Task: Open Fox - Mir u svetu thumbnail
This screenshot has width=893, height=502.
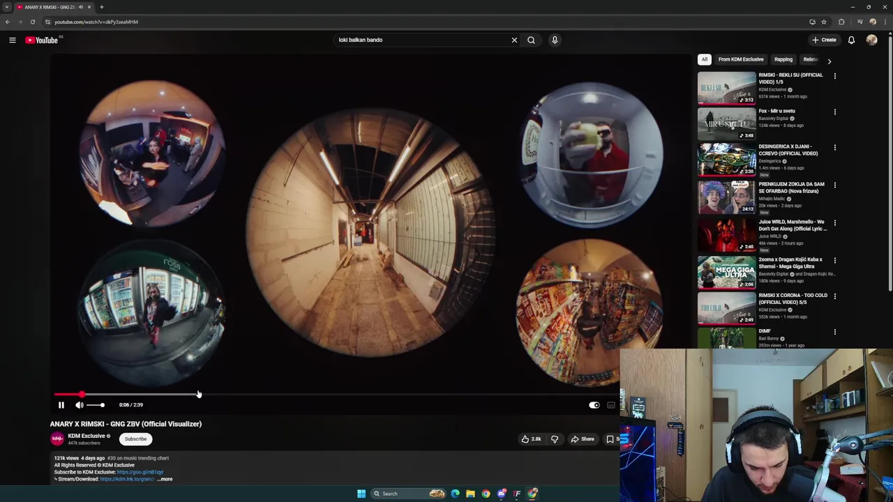Action: pos(726,123)
